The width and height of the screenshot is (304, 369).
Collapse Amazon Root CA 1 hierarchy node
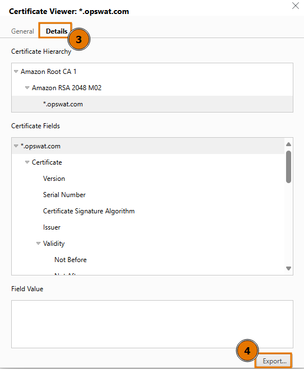click(x=16, y=71)
